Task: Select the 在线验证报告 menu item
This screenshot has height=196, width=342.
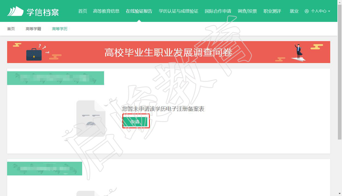Action: [139, 11]
